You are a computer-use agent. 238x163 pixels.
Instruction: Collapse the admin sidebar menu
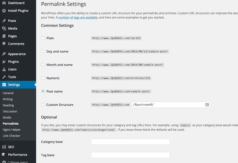click(x=15, y=162)
